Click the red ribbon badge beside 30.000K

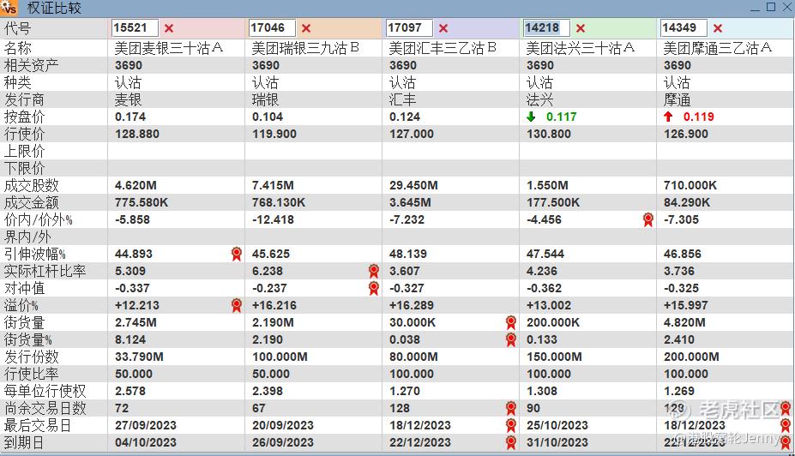(x=511, y=323)
